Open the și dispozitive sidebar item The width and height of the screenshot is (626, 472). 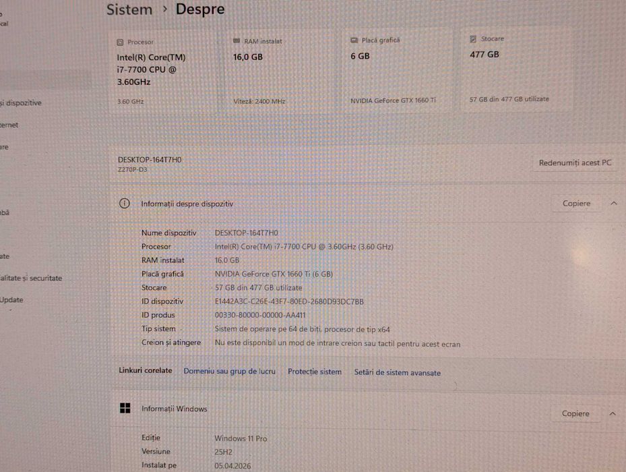[21, 103]
